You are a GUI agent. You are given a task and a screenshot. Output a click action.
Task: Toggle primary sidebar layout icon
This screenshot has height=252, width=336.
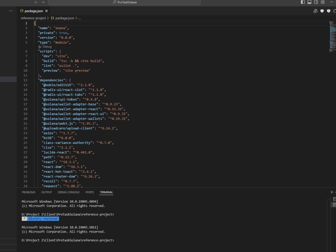(303, 2)
